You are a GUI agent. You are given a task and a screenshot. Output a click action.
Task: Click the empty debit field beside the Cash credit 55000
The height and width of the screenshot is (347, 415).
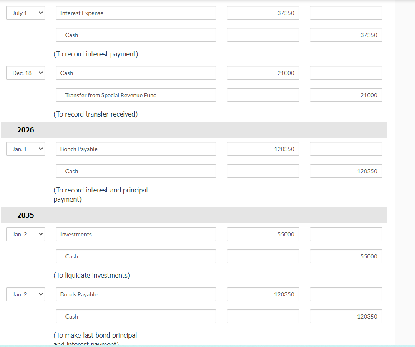[x=262, y=256]
